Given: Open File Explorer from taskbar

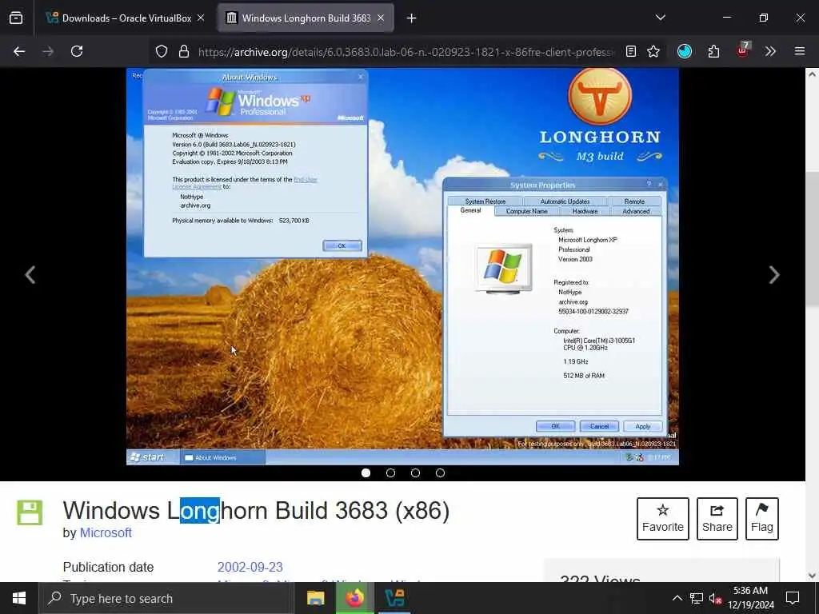Looking at the screenshot, I should click(315, 598).
